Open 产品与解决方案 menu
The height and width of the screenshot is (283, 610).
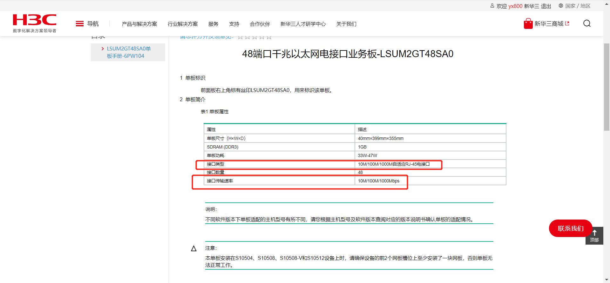point(139,24)
